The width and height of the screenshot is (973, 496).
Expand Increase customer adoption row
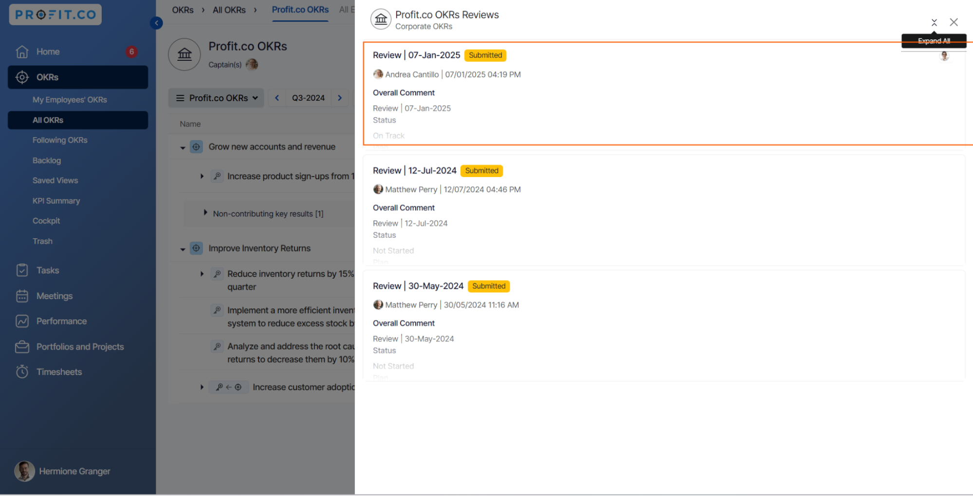click(x=202, y=387)
